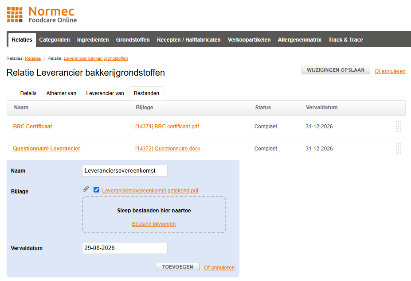This screenshot has width=411, height=281.
Task: Uncheck the Leveranciersovereenkomst getekend.pdf checkbox
Action: click(x=96, y=189)
